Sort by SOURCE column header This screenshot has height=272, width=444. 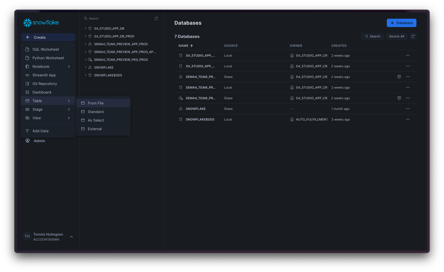point(231,46)
